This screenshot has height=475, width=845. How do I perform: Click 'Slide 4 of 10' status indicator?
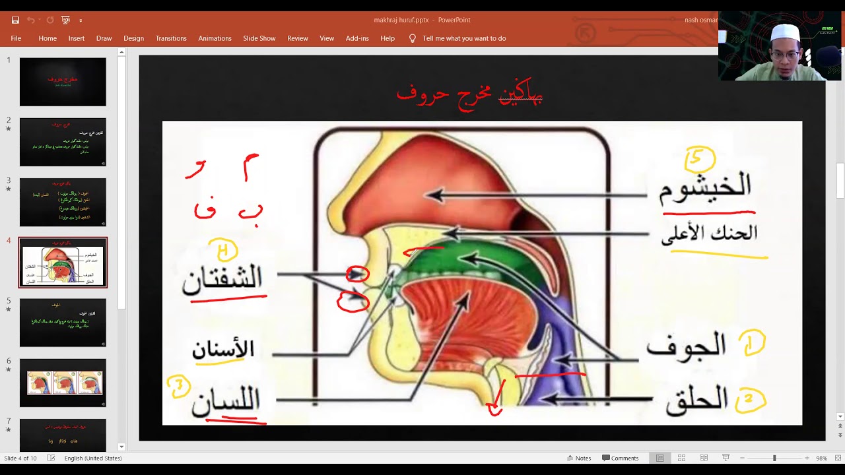click(20, 458)
